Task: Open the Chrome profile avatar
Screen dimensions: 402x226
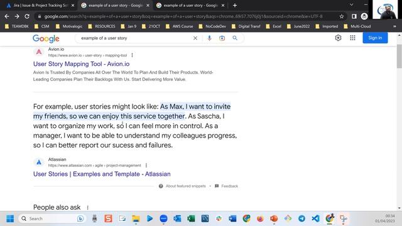Action: (x=364, y=16)
